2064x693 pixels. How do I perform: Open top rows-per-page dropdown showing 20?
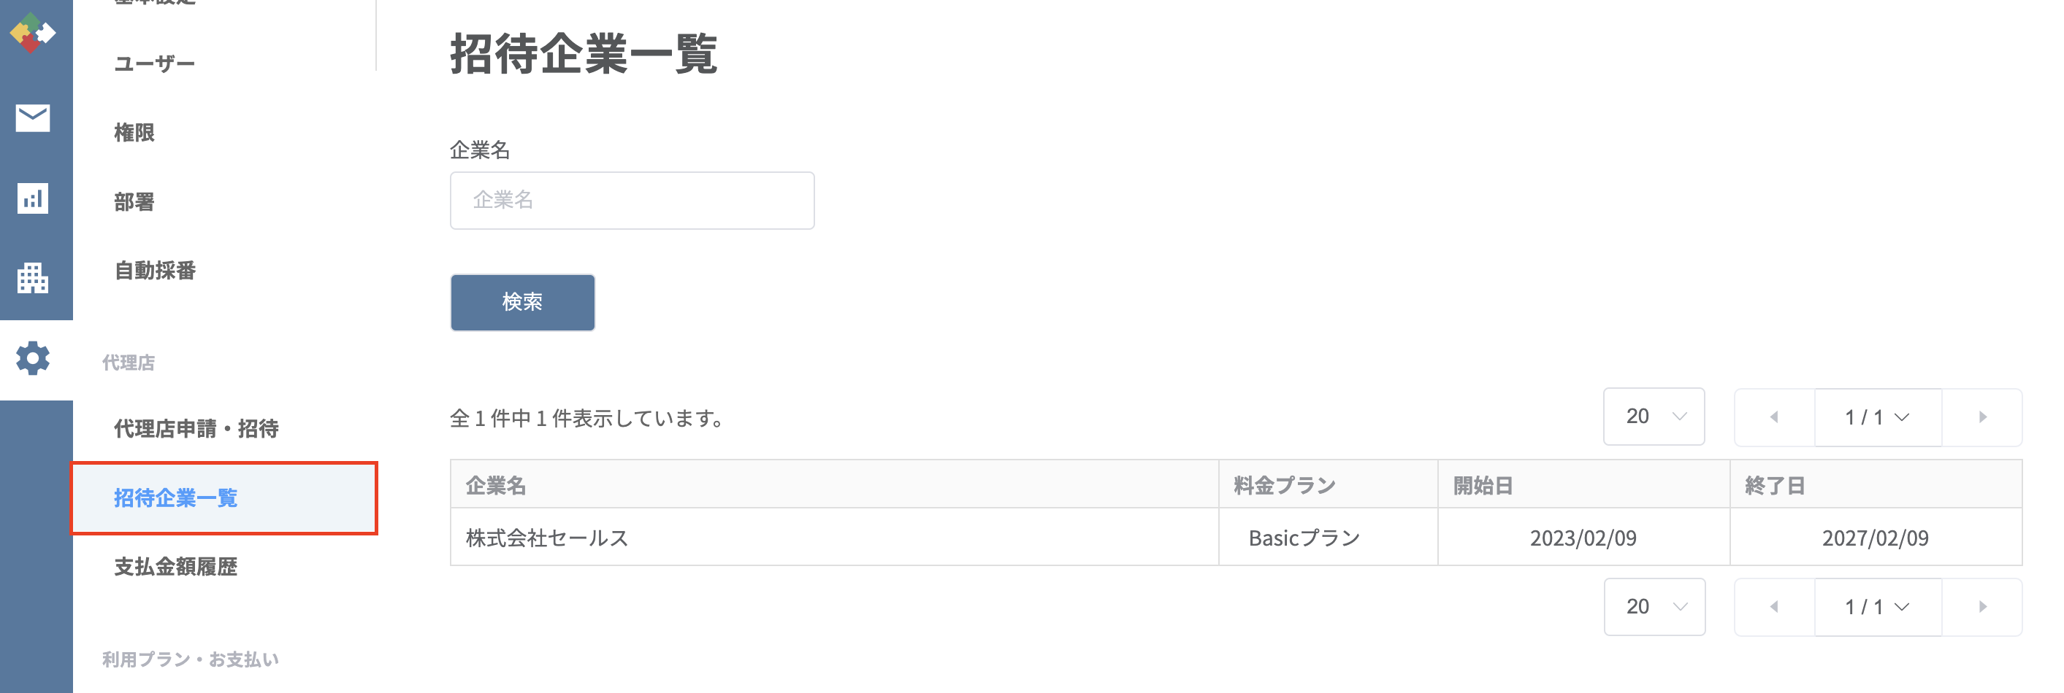(1654, 416)
